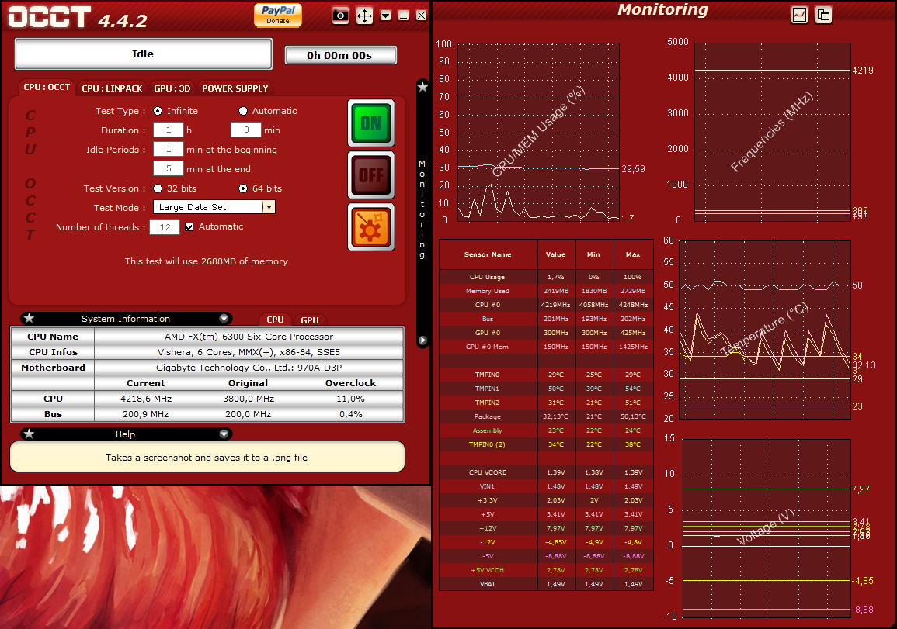Viewport: 897px width, 629px height.
Task: Click the Min column header
Action: click(594, 254)
